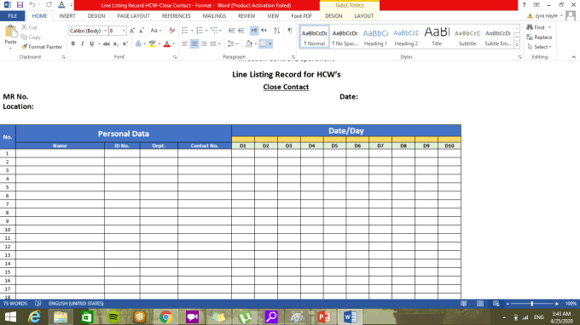This screenshot has width=580, height=325.
Task: Open font size dropdown showing 8
Action: pyautogui.click(x=124, y=31)
